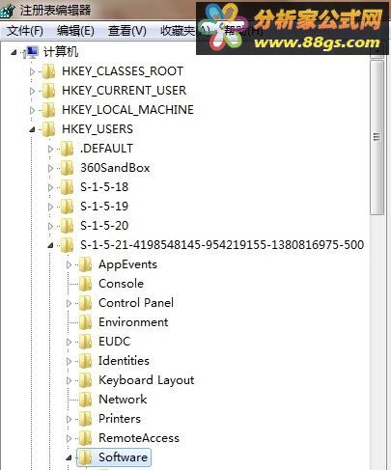Click the .DEFAULT folder icon
The width and height of the screenshot is (391, 470).
point(68,149)
